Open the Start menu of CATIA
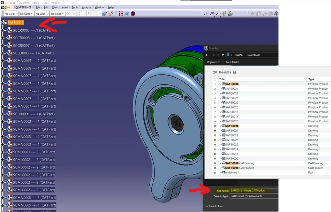The image size is (331, 212). tap(8, 7)
